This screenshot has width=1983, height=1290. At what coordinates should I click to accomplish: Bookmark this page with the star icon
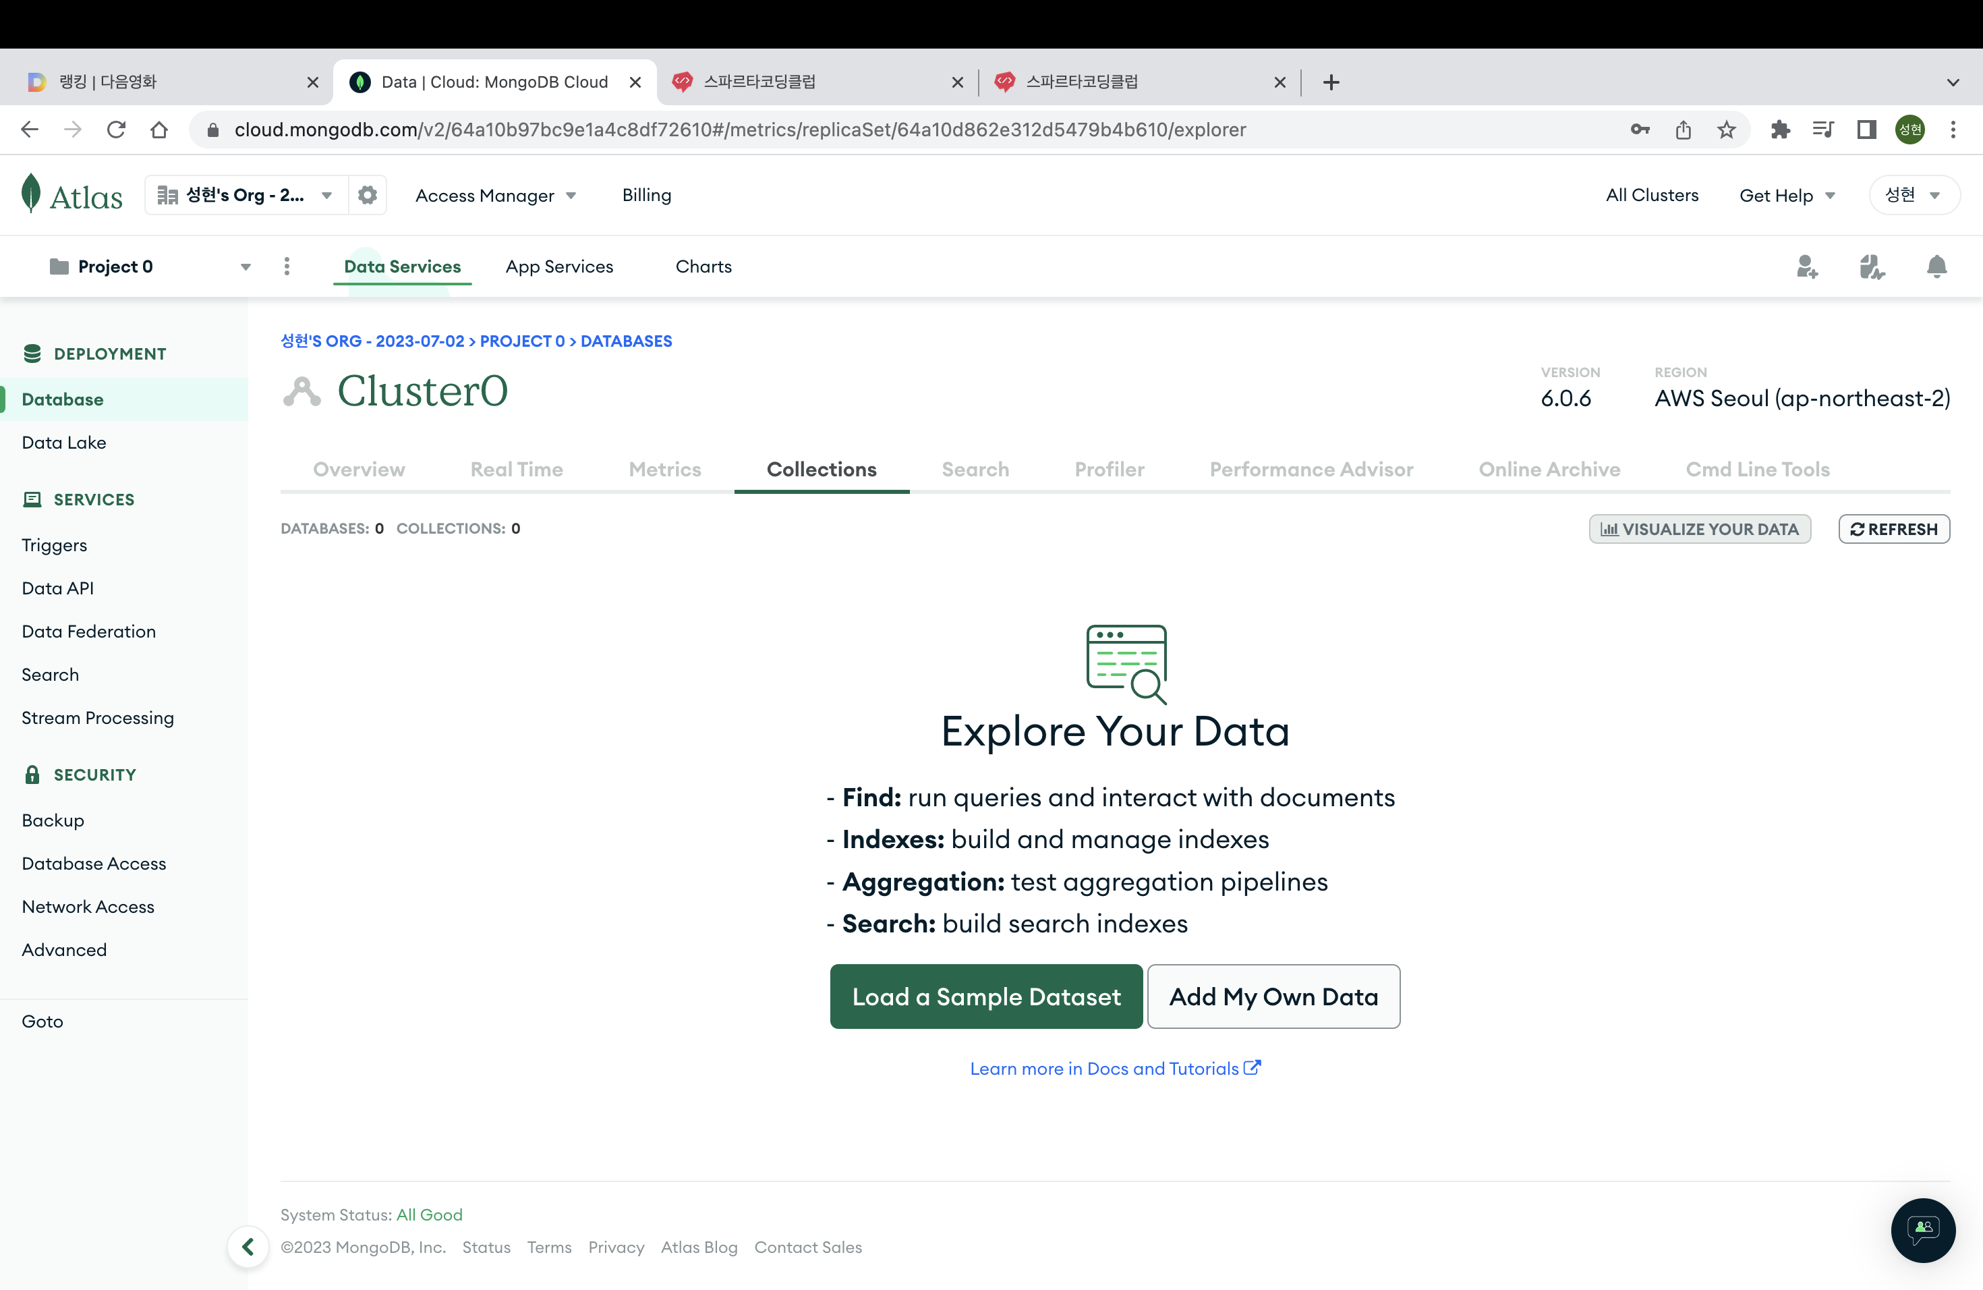1727,129
